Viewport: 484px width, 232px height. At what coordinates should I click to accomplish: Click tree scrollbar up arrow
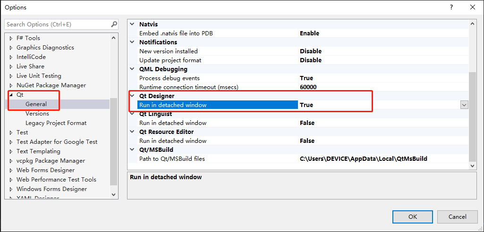[x=113, y=38]
